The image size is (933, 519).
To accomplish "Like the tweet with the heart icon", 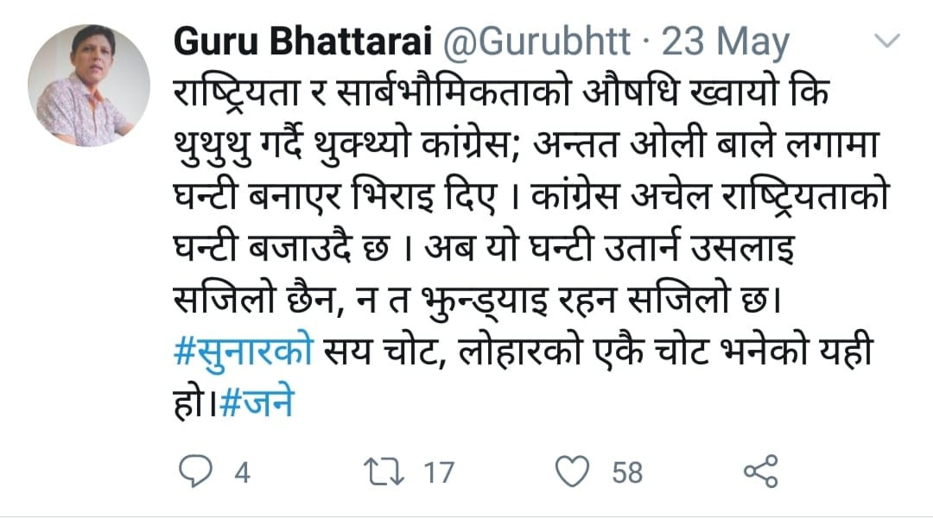I will point(573,472).
